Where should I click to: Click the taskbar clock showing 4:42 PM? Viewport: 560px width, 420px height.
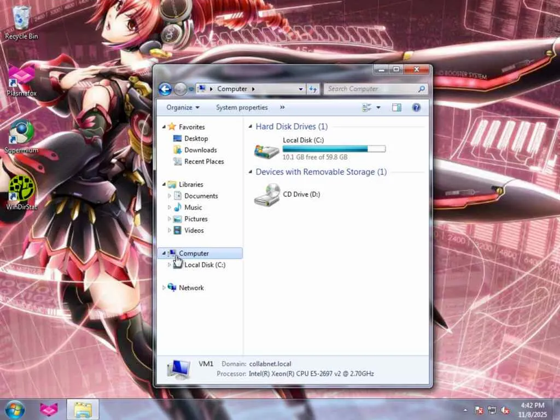click(x=533, y=410)
